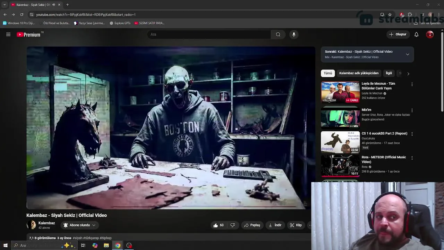444x250 pixels.
Task: Like the video with thumbs up
Action: [x=219, y=225]
